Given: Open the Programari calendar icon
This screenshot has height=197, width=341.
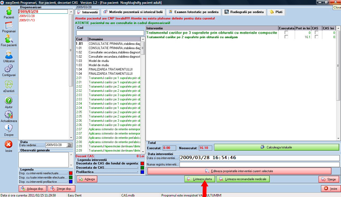Looking at the screenshot, I should tap(9, 27).
